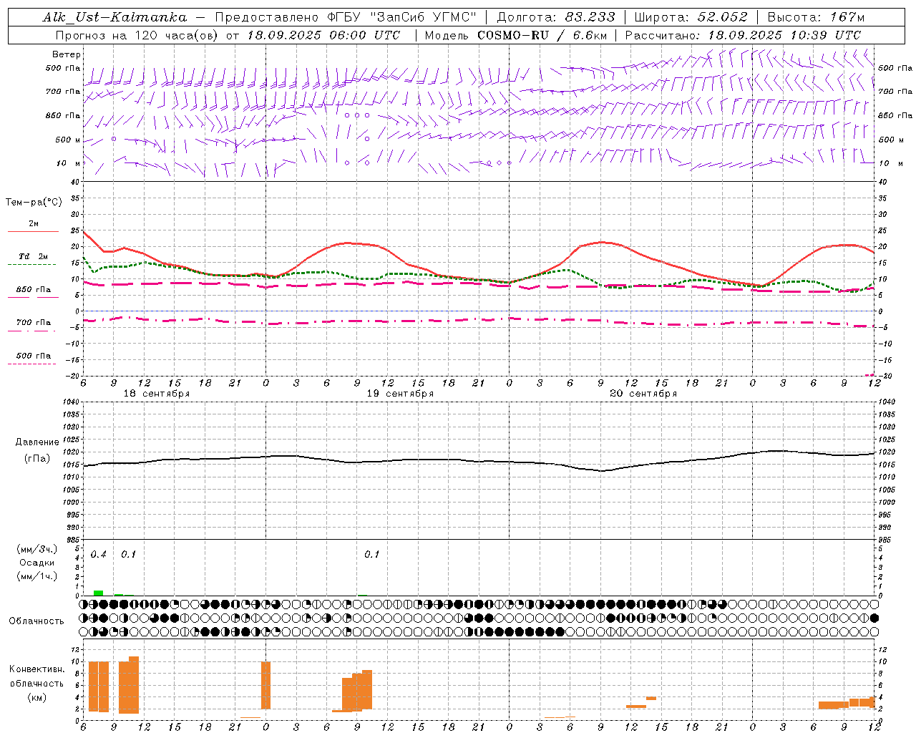Click the Прогноз на 120 часа(ов) text

pyautogui.click(x=137, y=35)
